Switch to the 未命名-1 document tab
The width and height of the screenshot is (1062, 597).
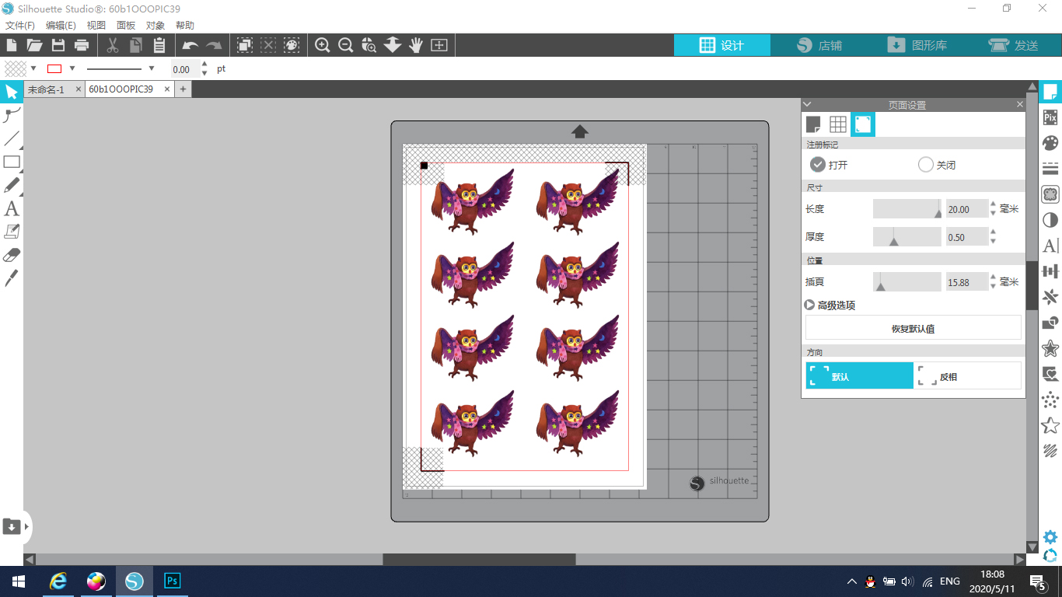[x=47, y=89]
